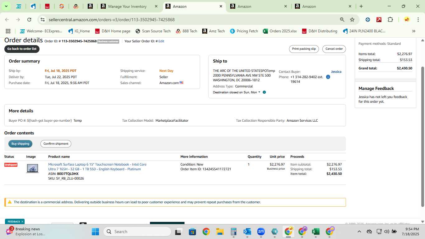Open the Task View icon in taskbar
This screenshot has width=425, height=239.
[x=178, y=232]
